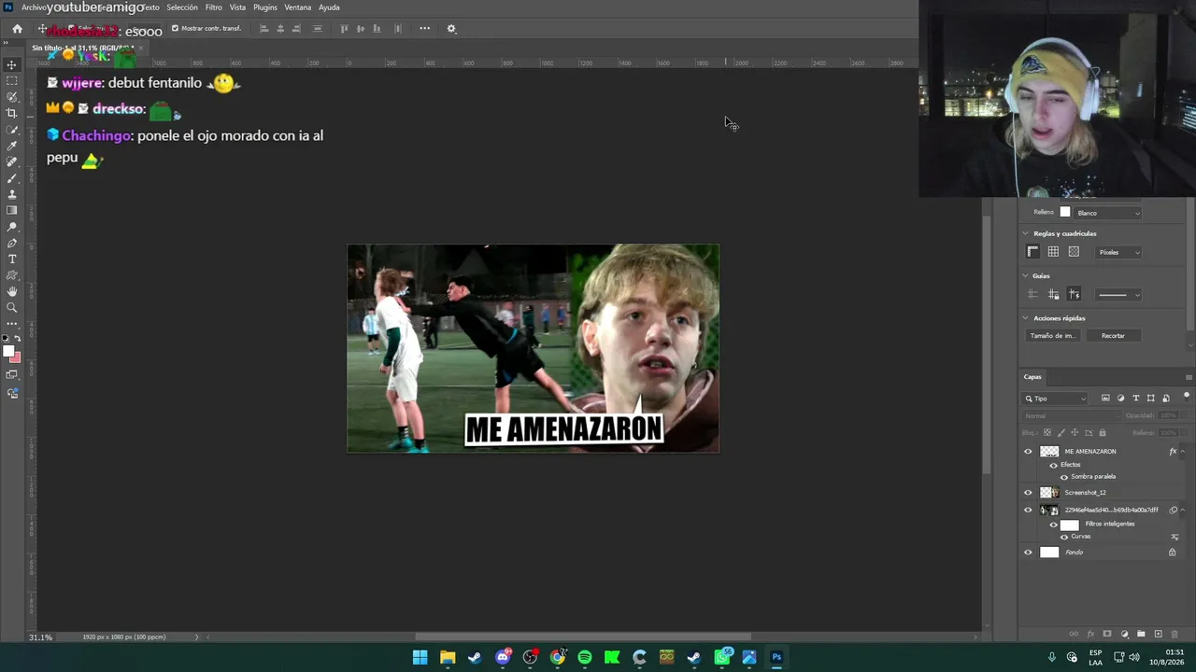Open the Windows Start menu
1196x672 pixels.
[x=420, y=657]
